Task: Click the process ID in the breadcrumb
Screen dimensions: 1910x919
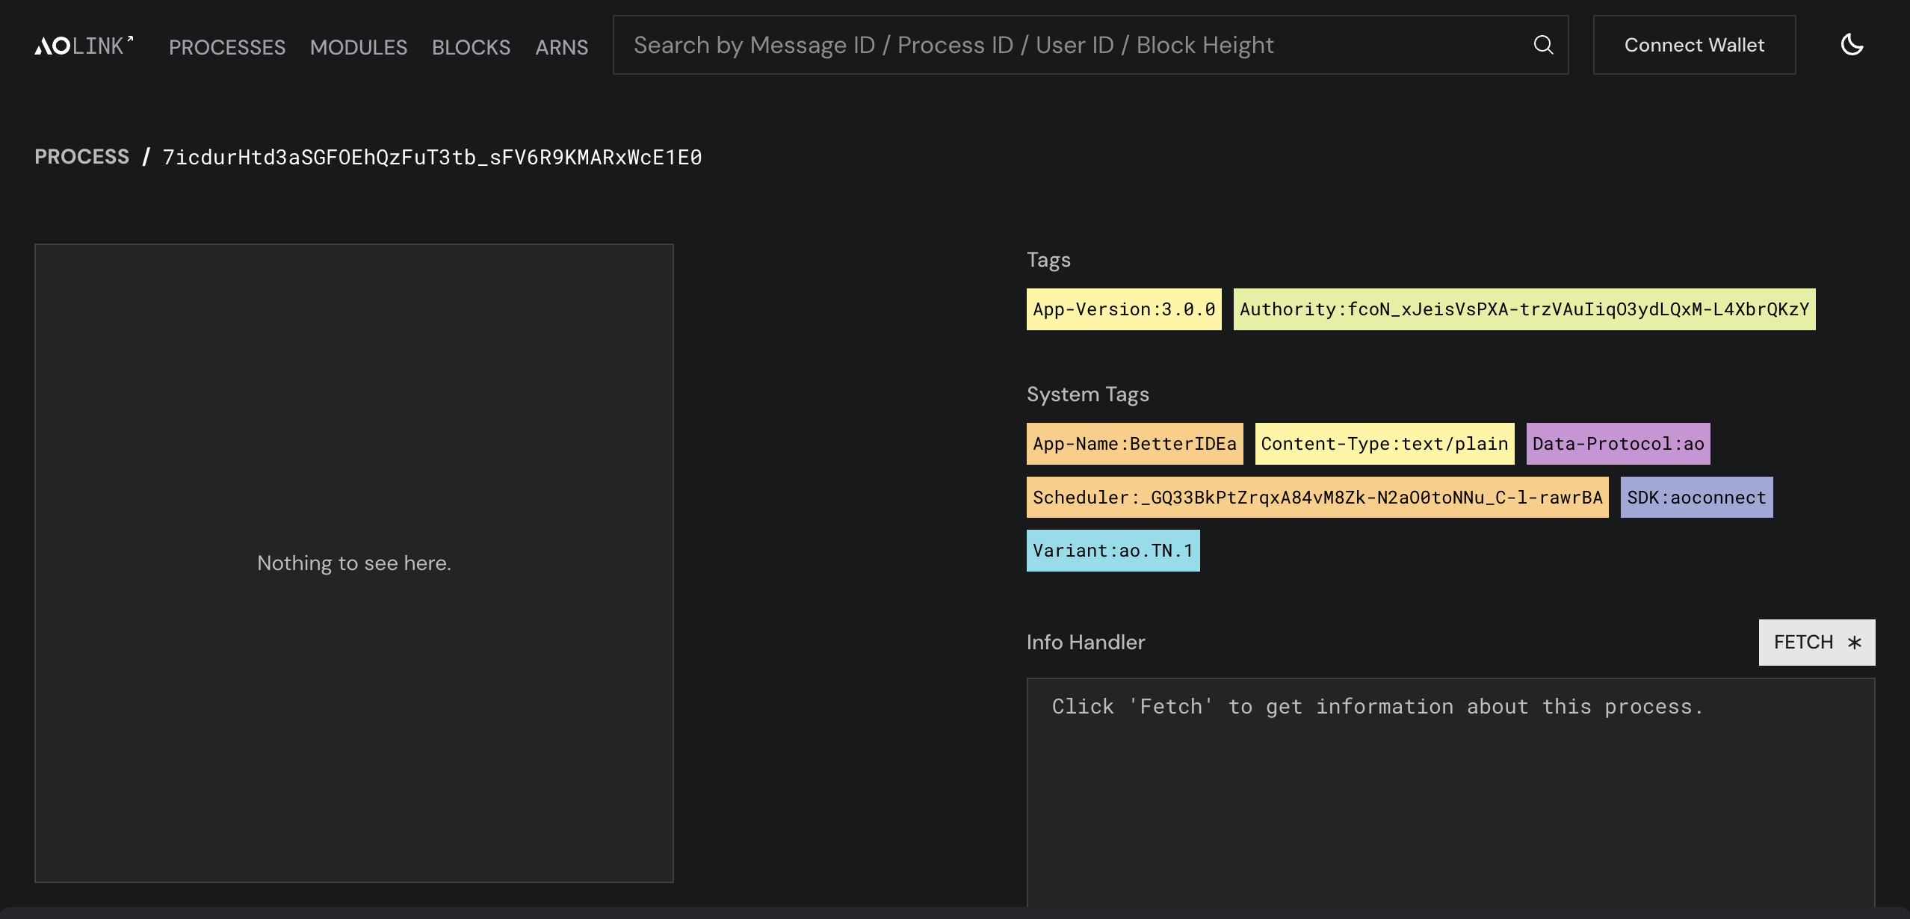Action: 432,157
